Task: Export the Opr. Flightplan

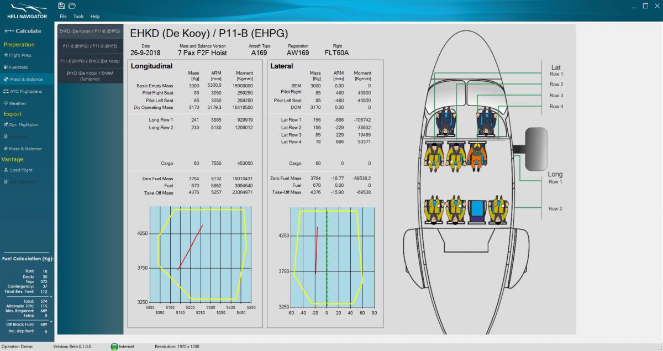Action: pyautogui.click(x=22, y=125)
